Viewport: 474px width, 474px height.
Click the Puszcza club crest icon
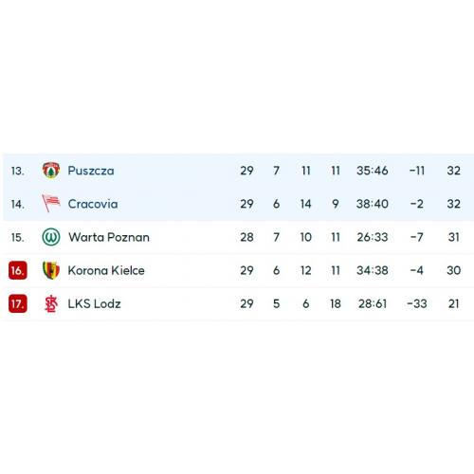point(51,171)
